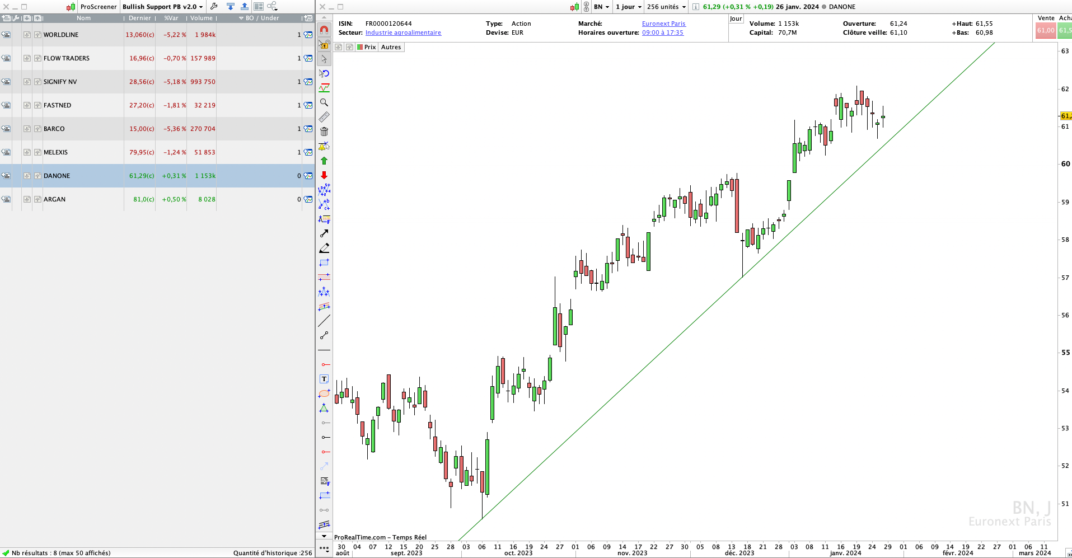This screenshot has height=558, width=1072.
Task: Open the indicator chart tool
Action: 324,88
